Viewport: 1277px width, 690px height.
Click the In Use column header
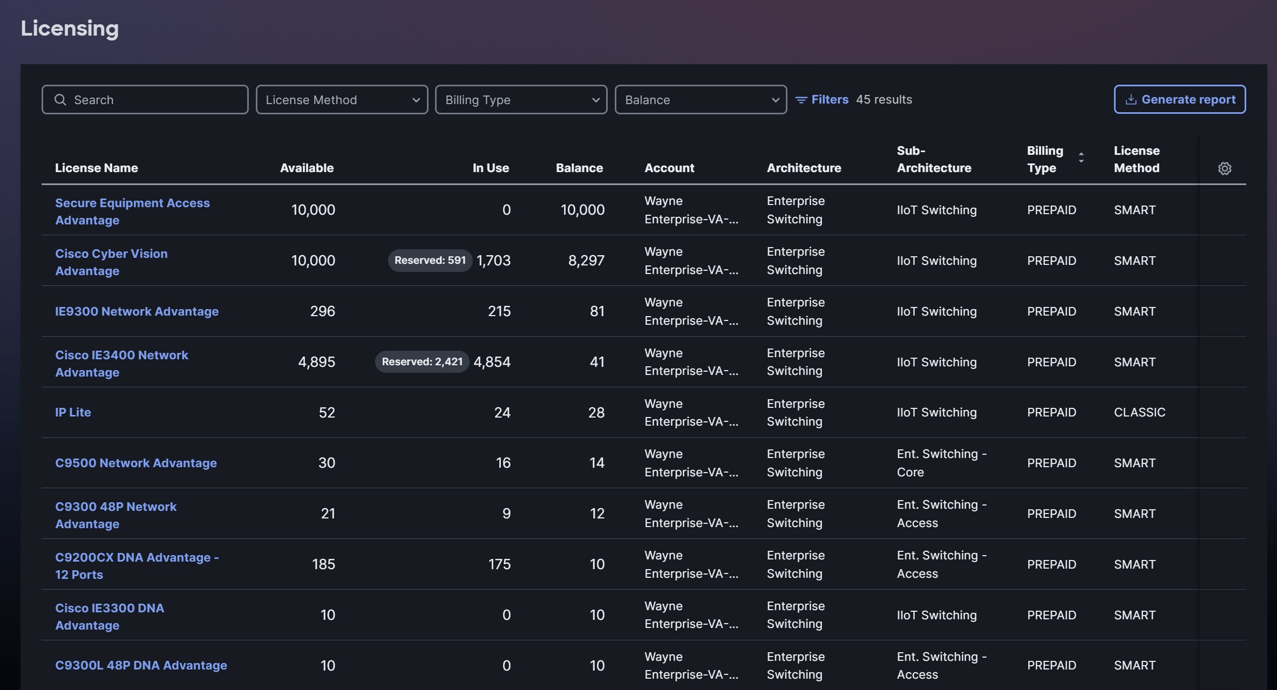point(491,168)
